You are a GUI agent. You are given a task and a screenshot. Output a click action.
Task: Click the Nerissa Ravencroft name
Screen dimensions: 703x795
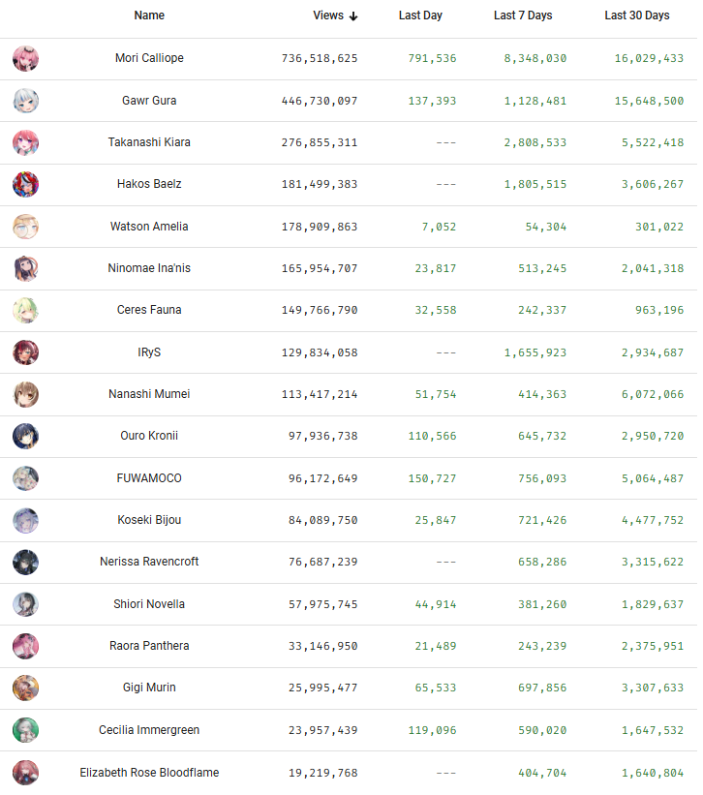pyautogui.click(x=149, y=562)
